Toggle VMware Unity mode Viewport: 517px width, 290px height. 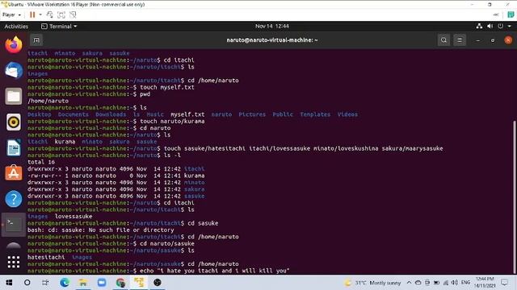73,14
